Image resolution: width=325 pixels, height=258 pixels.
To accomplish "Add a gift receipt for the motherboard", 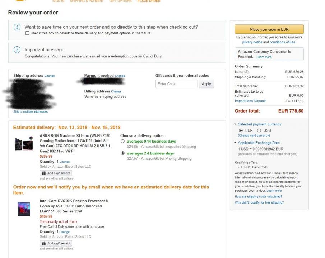I will [x=56, y=173].
